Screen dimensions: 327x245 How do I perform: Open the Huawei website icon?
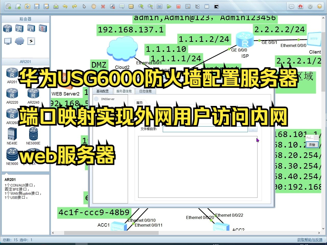point(301,6)
